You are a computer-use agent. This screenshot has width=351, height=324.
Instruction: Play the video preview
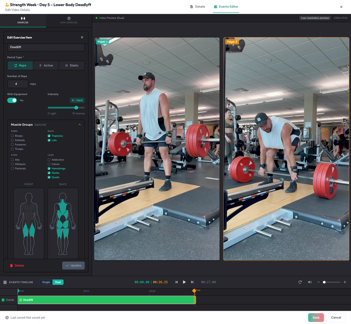pyautogui.click(x=184, y=282)
